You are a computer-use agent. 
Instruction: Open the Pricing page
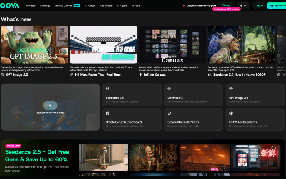226,5
